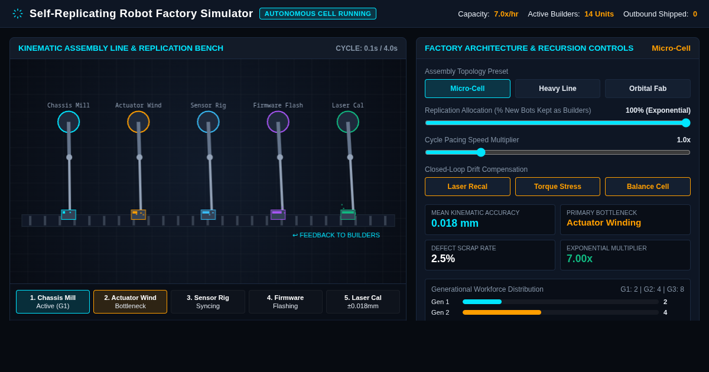
Task: Click the Gen 2 workforce bar
Action: [x=560, y=312]
